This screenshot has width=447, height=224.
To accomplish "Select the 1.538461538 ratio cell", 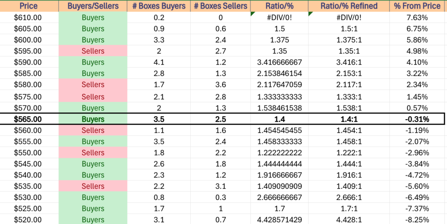I will (x=279, y=108).
